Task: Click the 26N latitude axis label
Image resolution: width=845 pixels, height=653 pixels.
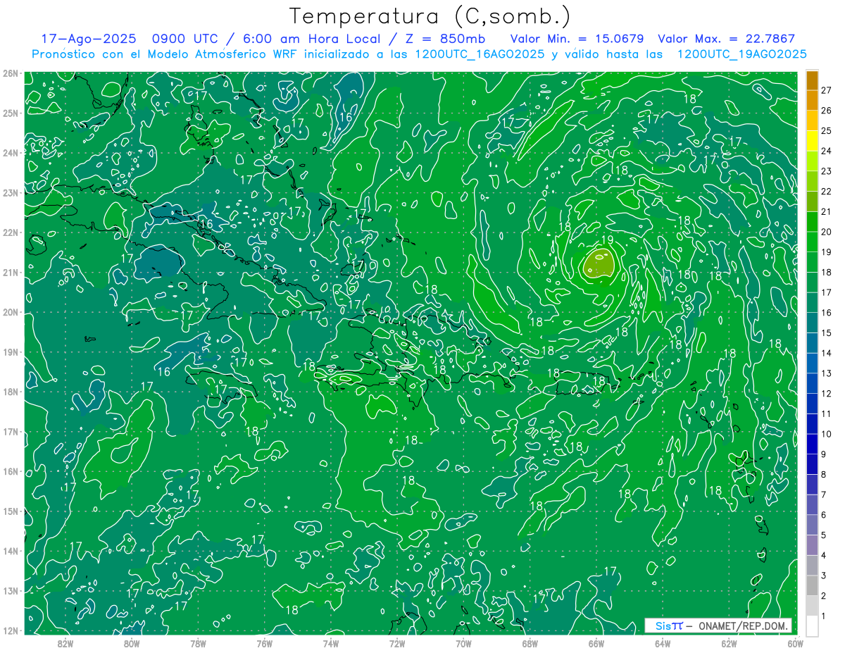Action: click(x=10, y=73)
